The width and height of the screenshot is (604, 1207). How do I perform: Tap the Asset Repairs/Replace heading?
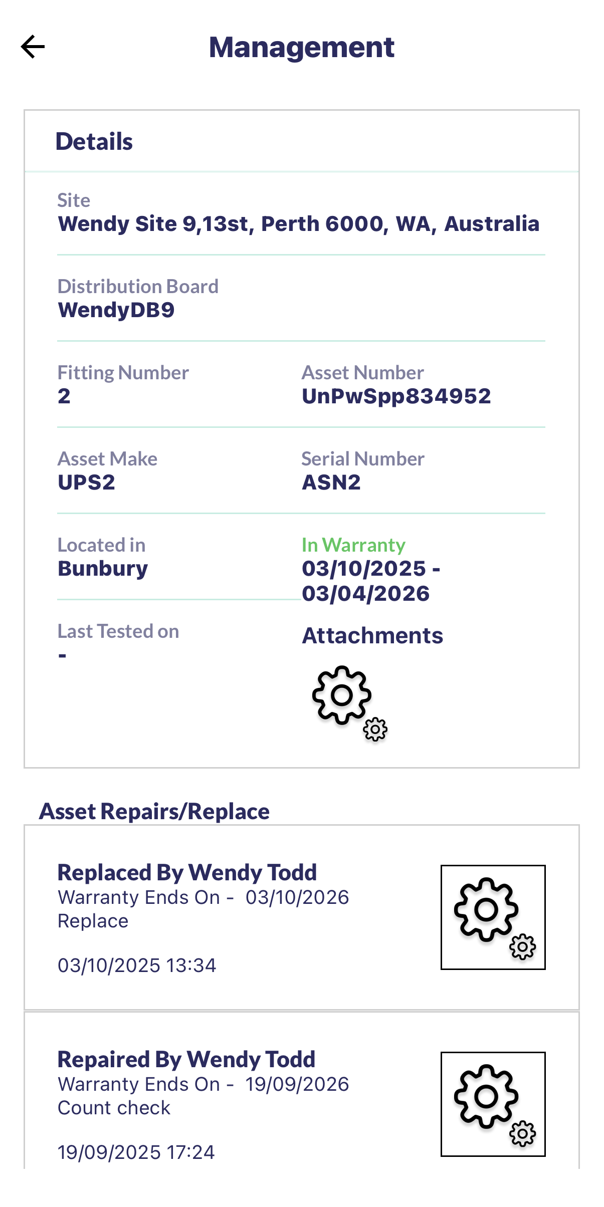click(x=154, y=811)
